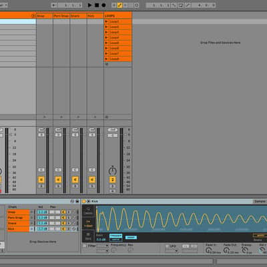Click the Session Record circle button
This screenshot has width=267, height=267.
pyautogui.click(x=137, y=5)
